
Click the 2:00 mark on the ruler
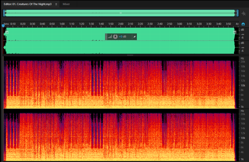click(121, 24)
